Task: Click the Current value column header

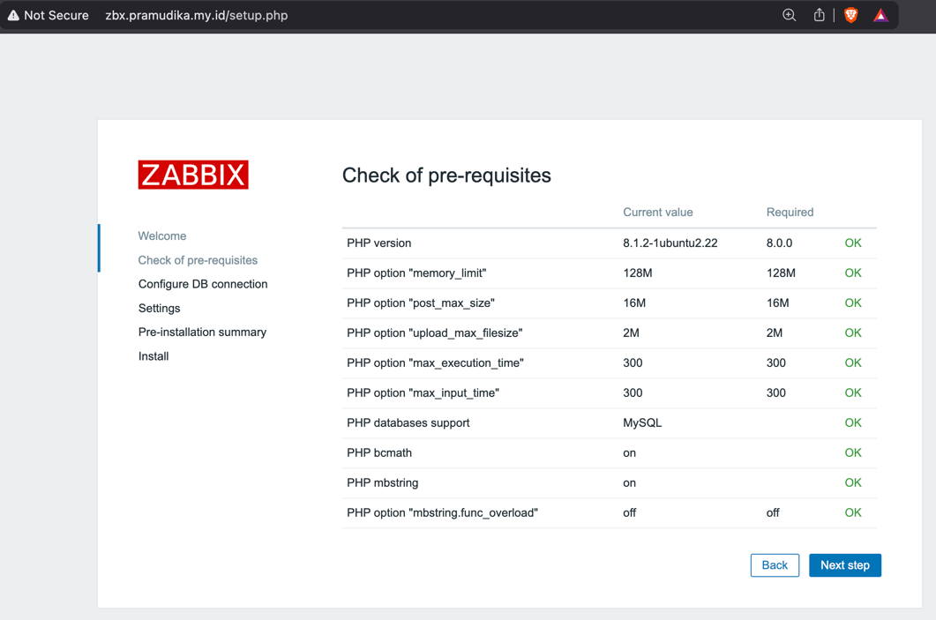Action: (x=658, y=212)
